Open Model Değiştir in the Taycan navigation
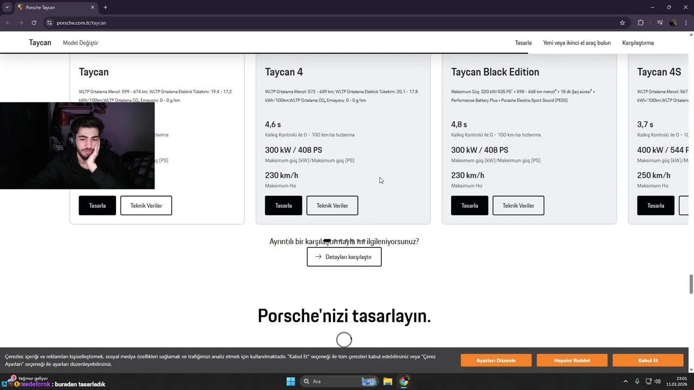Screen dimensions: 694x390 [80, 43]
